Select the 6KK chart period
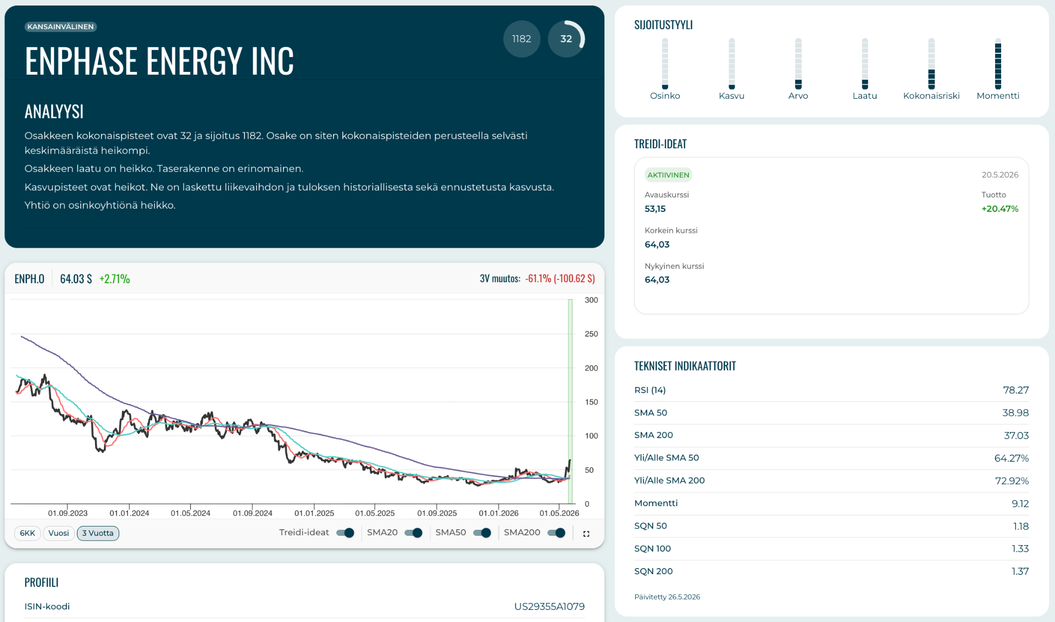 click(27, 533)
